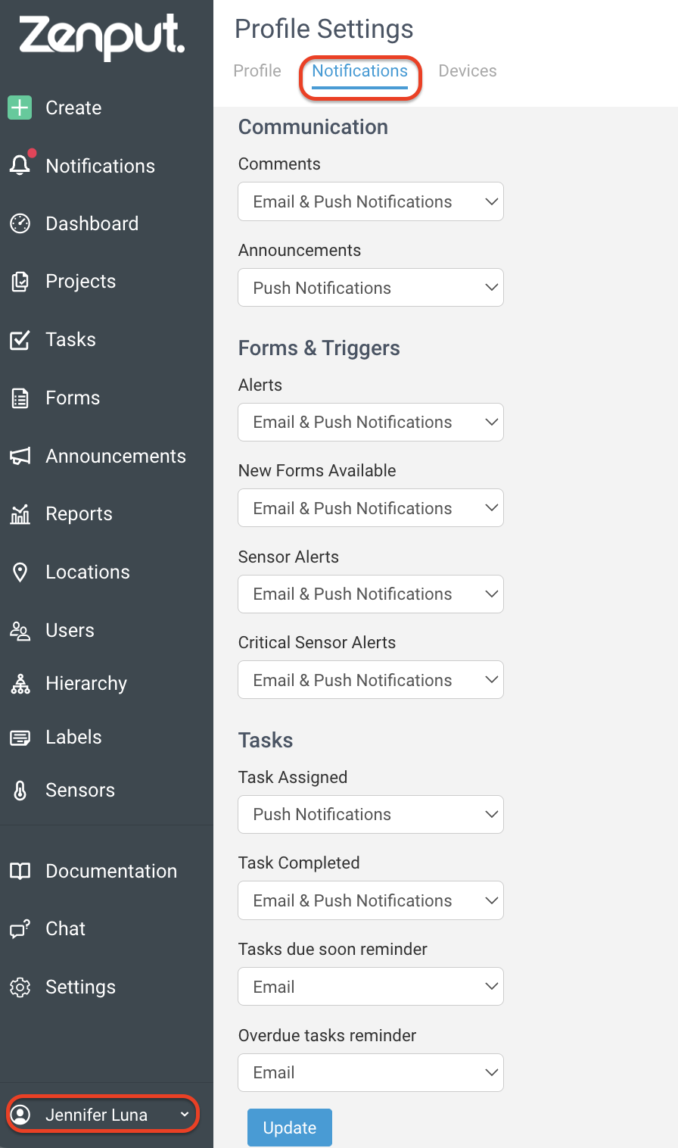678x1148 pixels.
Task: Open the Task Assigned dropdown
Action: [x=370, y=814]
